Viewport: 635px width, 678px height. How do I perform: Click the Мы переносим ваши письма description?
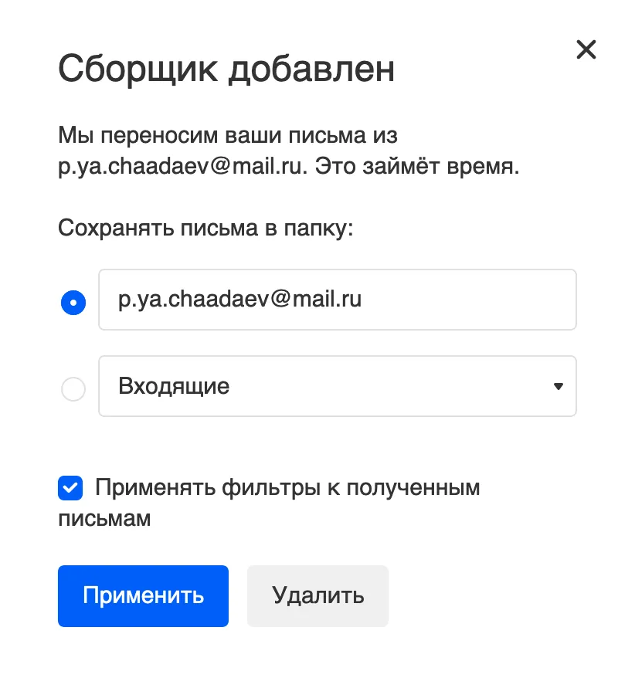pyautogui.click(x=288, y=151)
